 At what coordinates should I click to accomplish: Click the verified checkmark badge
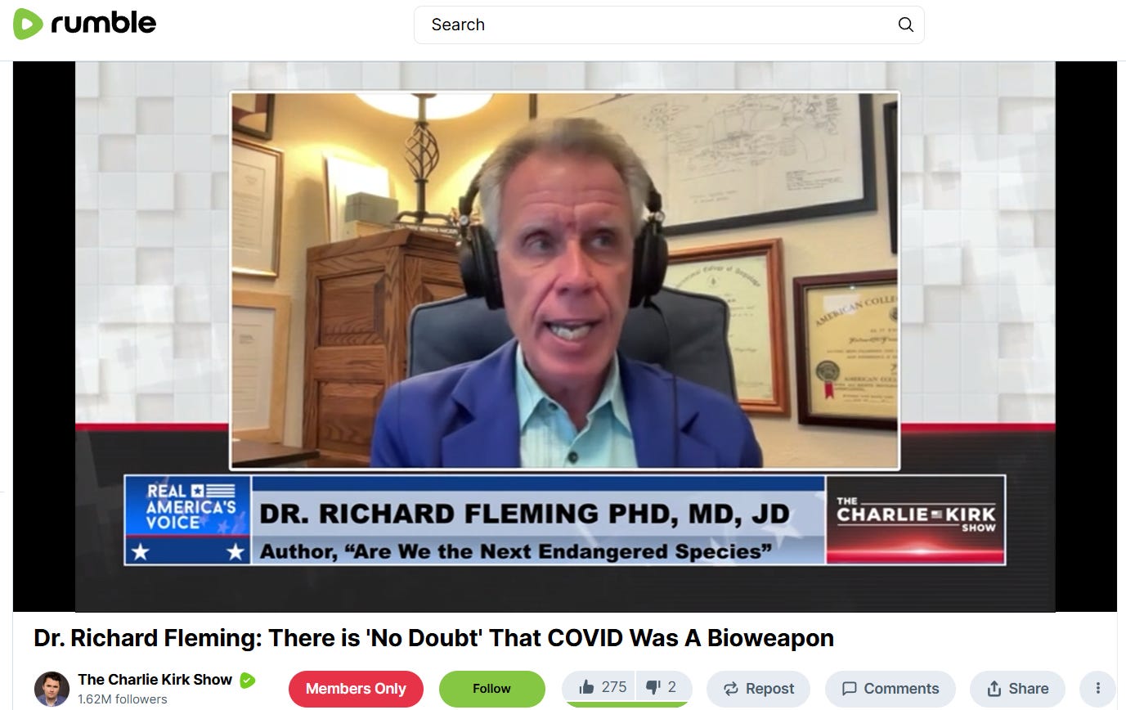(x=248, y=680)
